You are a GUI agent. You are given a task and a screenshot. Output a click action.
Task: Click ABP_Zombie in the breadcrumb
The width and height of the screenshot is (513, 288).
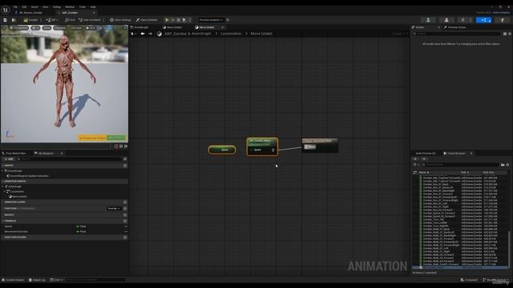[x=176, y=34]
